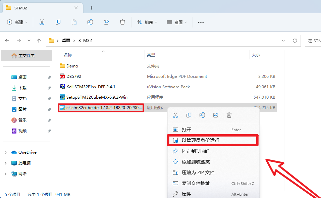Click chevron after 桌面 in address bar
Viewport: 321px width, 198px height.
tap(74, 41)
